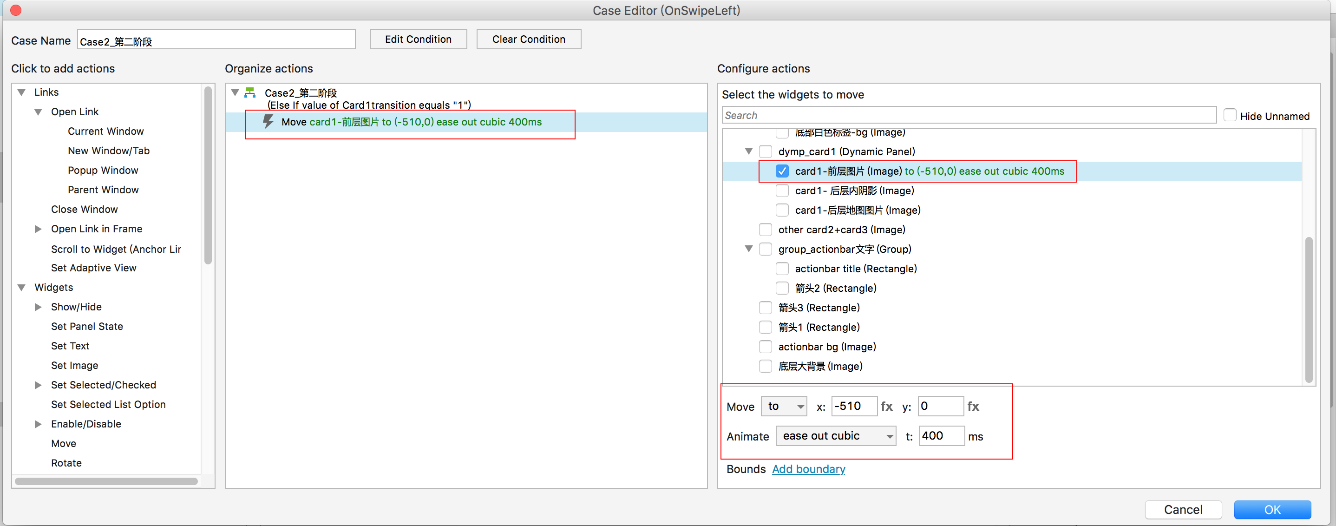Open the Animate ease out cubic dropdown

(836, 436)
